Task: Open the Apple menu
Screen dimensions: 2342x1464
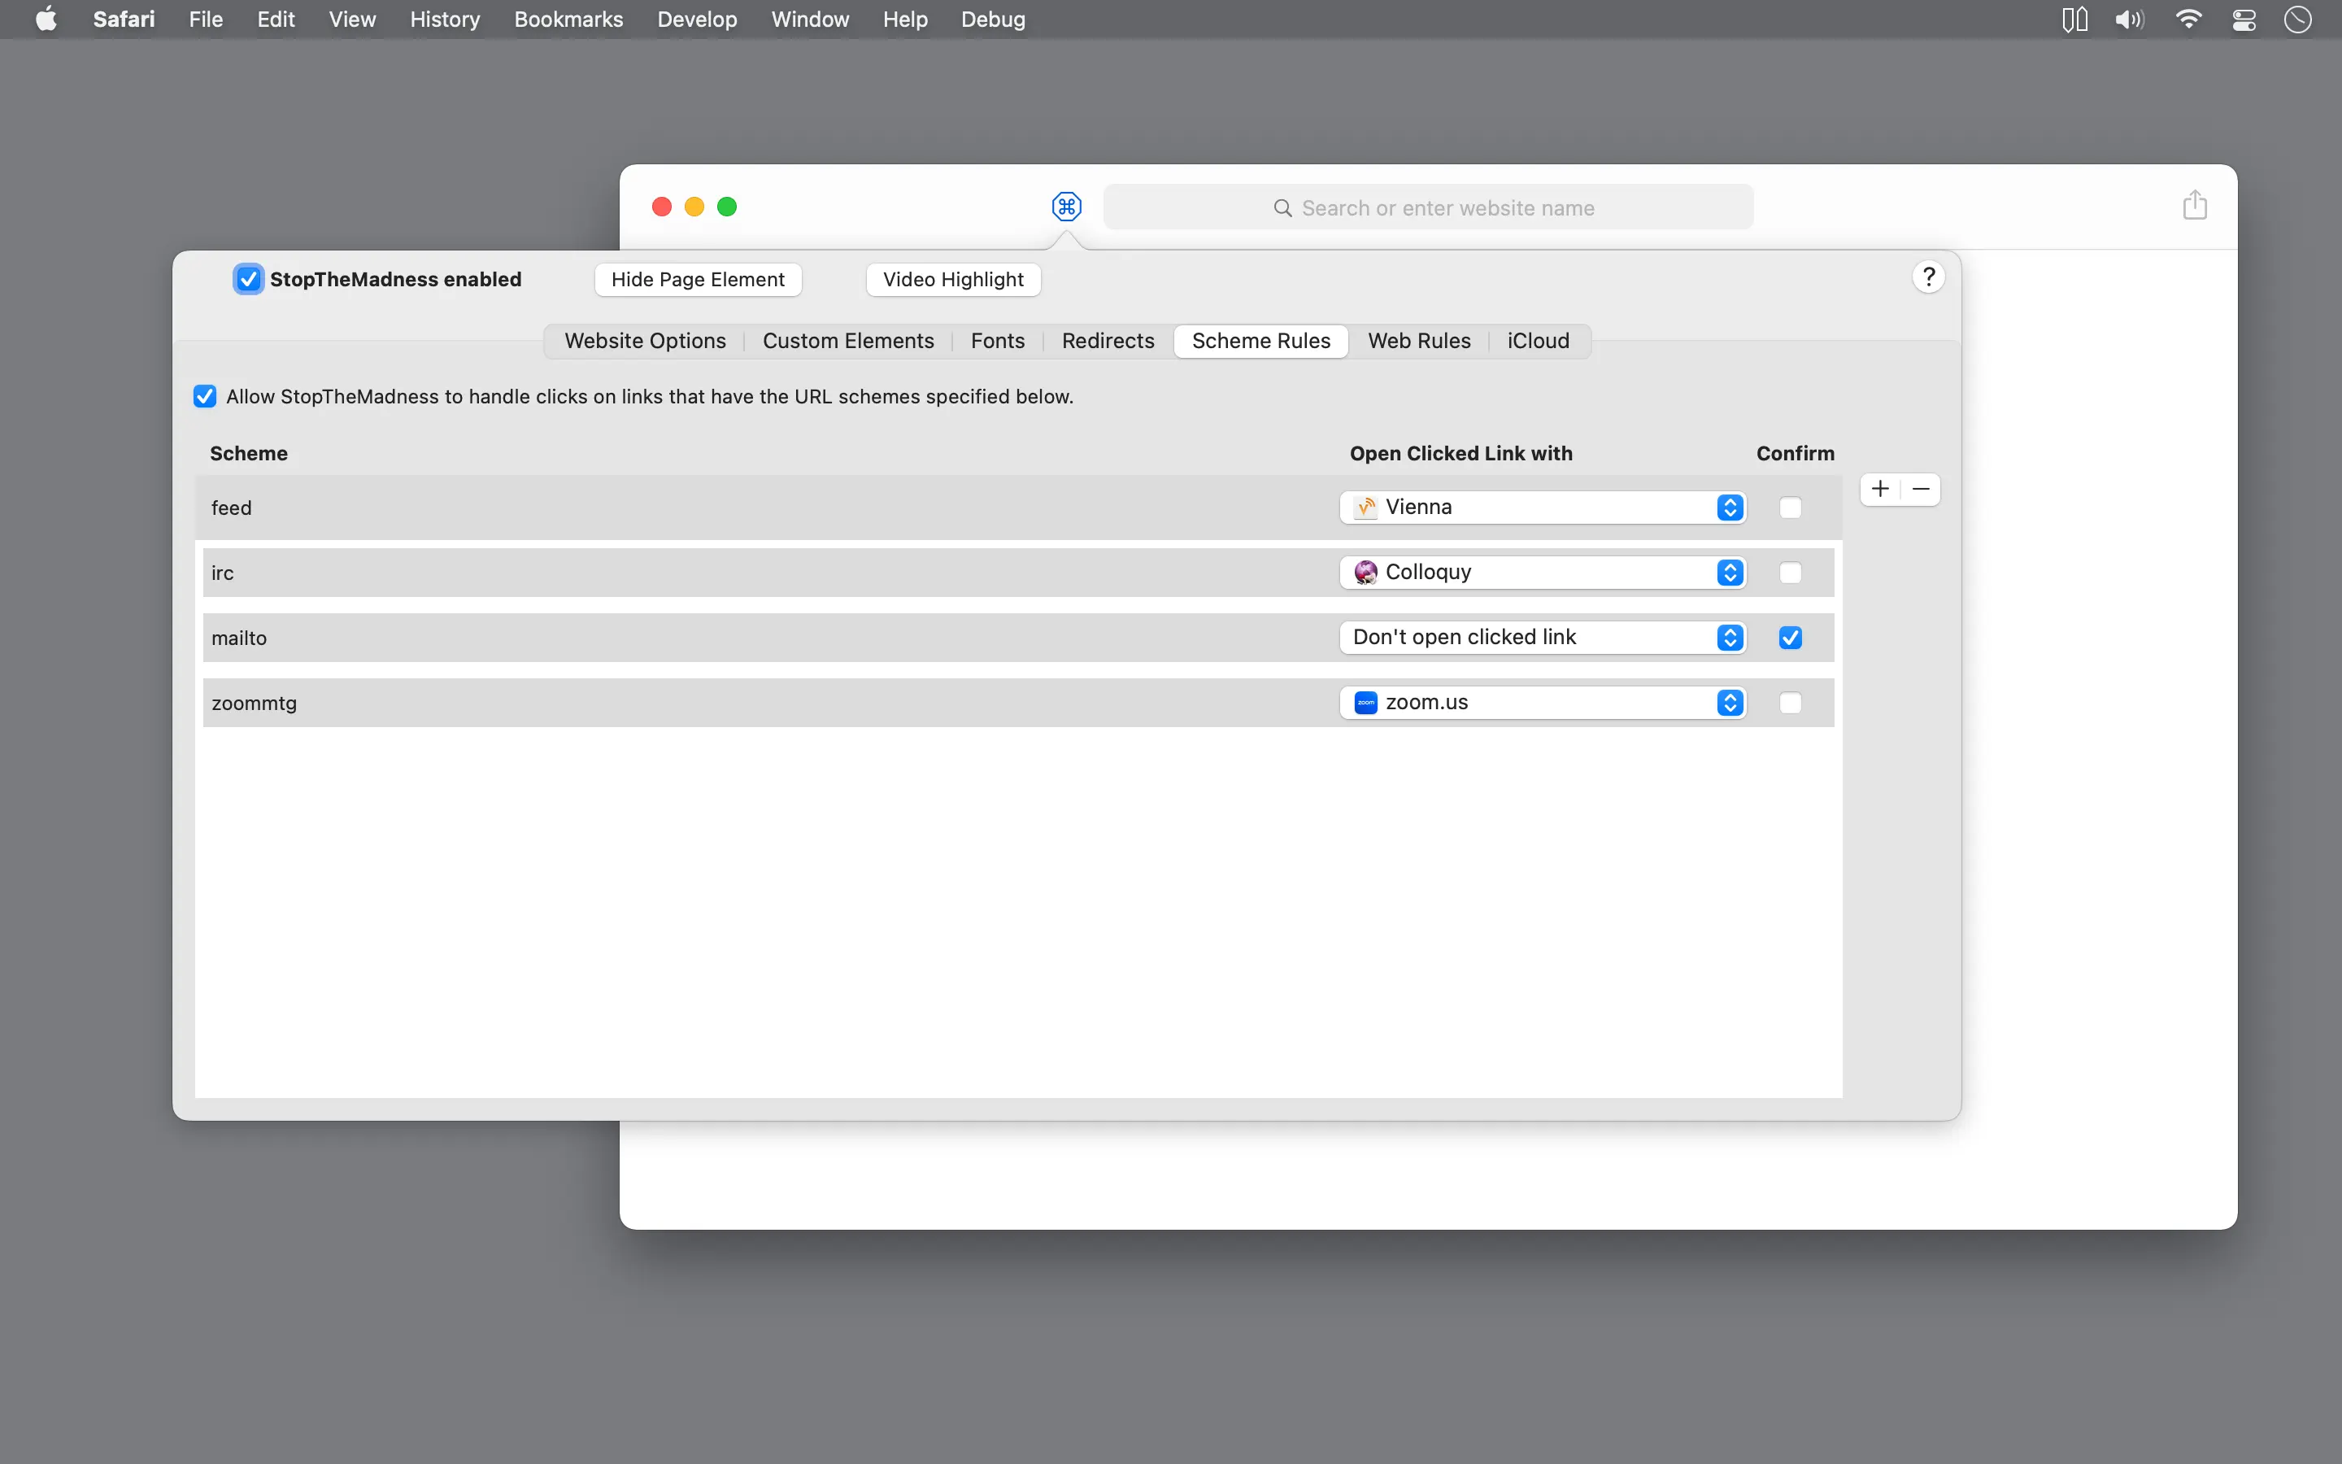Action: click(x=46, y=20)
